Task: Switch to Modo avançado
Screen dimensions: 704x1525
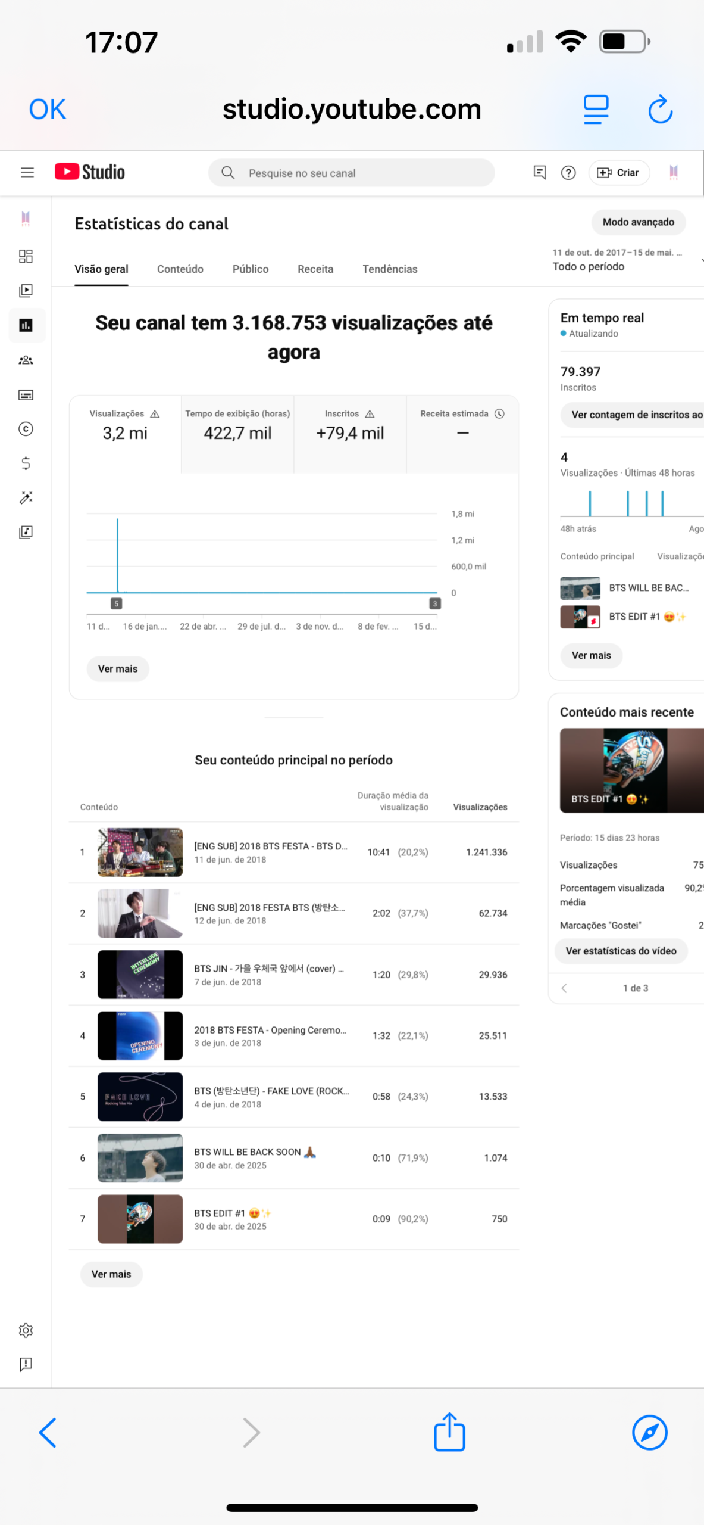Action: (638, 222)
